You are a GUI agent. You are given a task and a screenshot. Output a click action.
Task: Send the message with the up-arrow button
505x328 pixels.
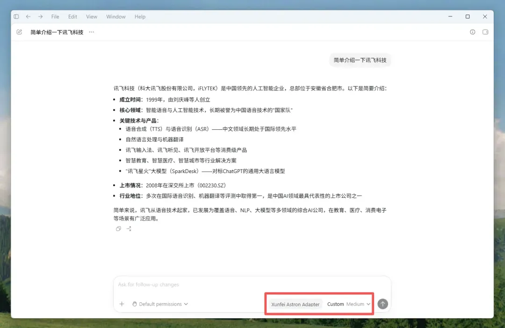click(x=382, y=304)
